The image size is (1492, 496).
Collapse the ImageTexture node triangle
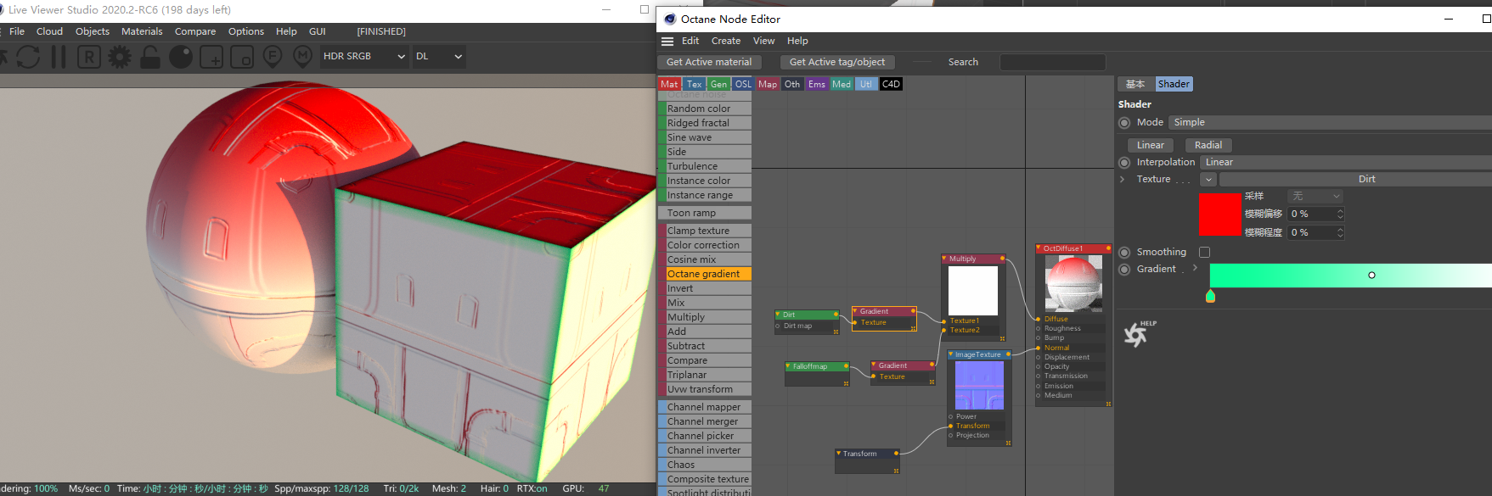point(951,354)
